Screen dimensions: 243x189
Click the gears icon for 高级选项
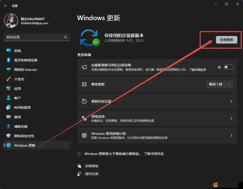pyautogui.click(x=84, y=118)
